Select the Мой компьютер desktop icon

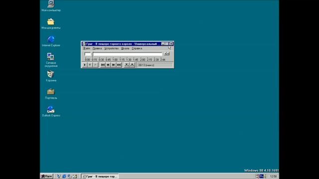pyautogui.click(x=51, y=6)
